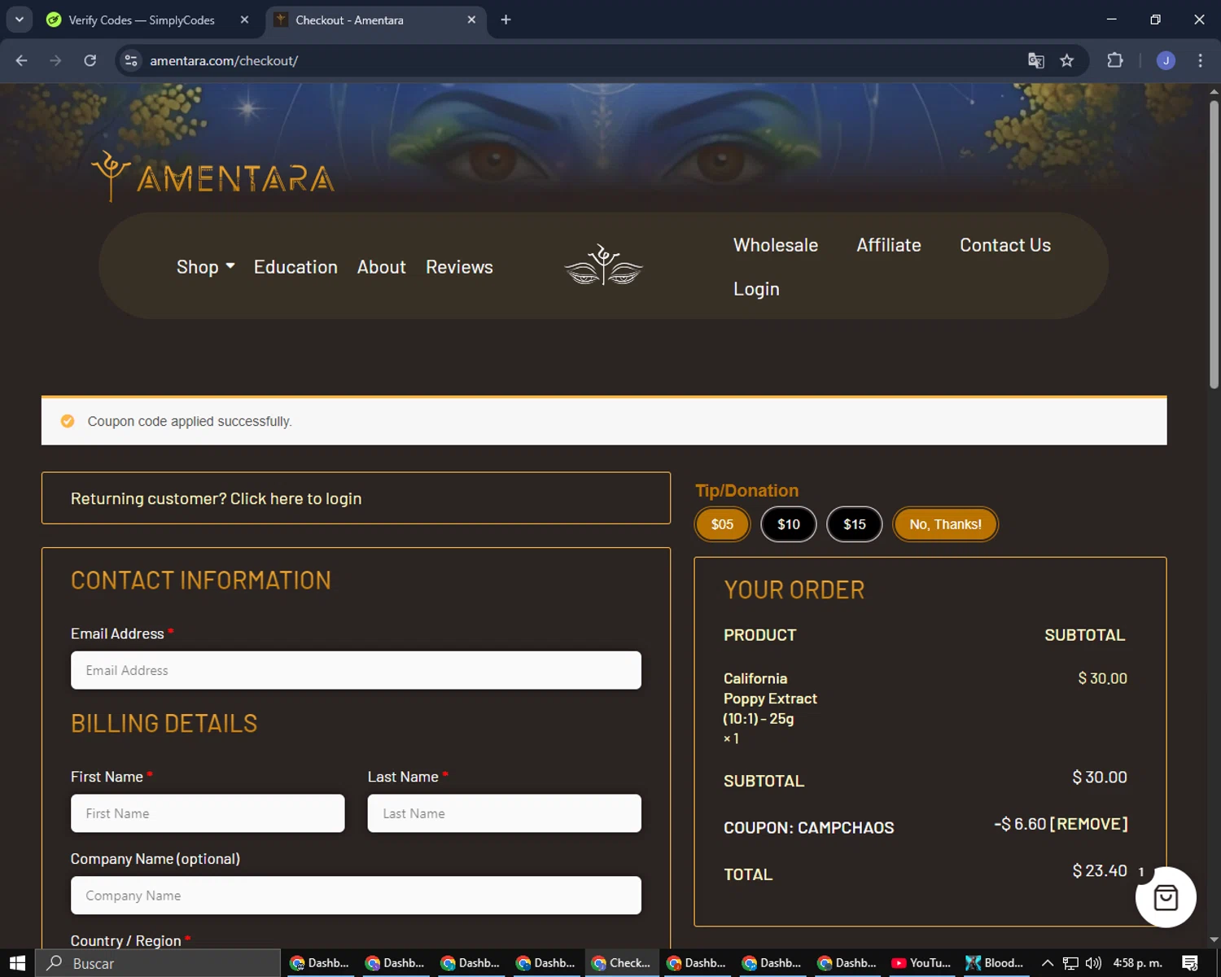Click the center eyes emblem in the navbar

(603, 265)
